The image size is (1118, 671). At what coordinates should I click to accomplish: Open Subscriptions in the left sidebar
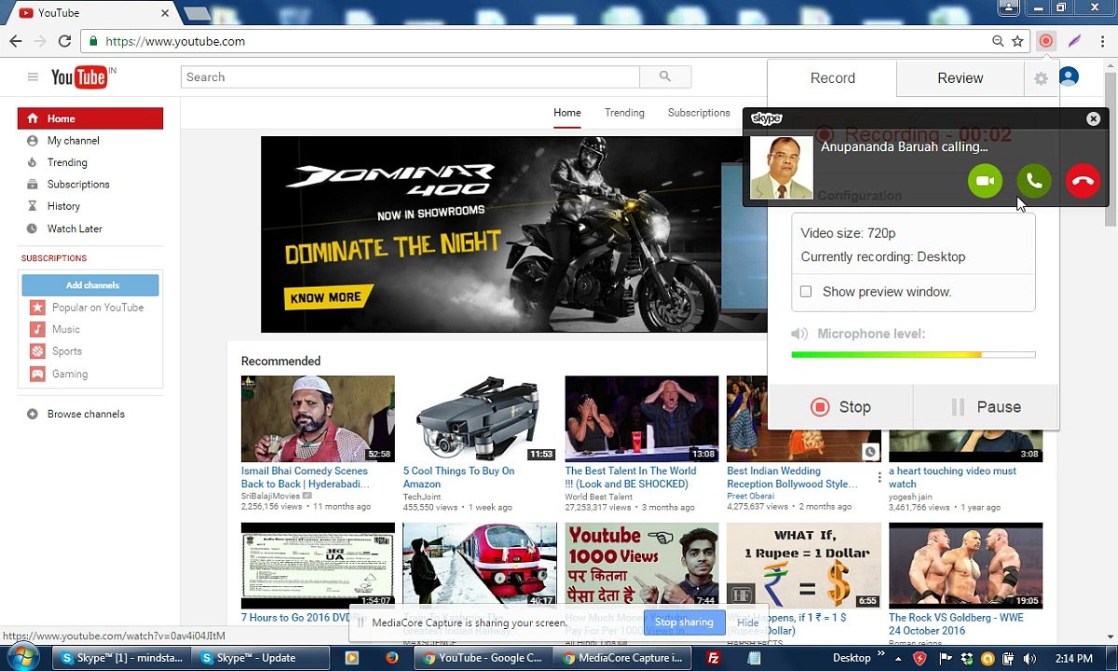(x=78, y=185)
